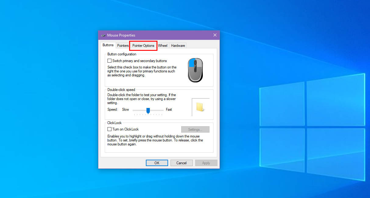This screenshot has width=370, height=198.
Task: Open the ClickLock Settings dialog
Action: click(x=195, y=129)
